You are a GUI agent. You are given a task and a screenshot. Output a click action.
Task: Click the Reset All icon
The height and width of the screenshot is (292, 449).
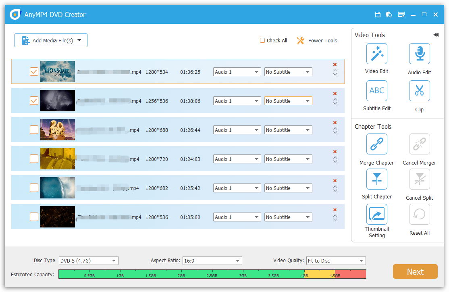419,214
